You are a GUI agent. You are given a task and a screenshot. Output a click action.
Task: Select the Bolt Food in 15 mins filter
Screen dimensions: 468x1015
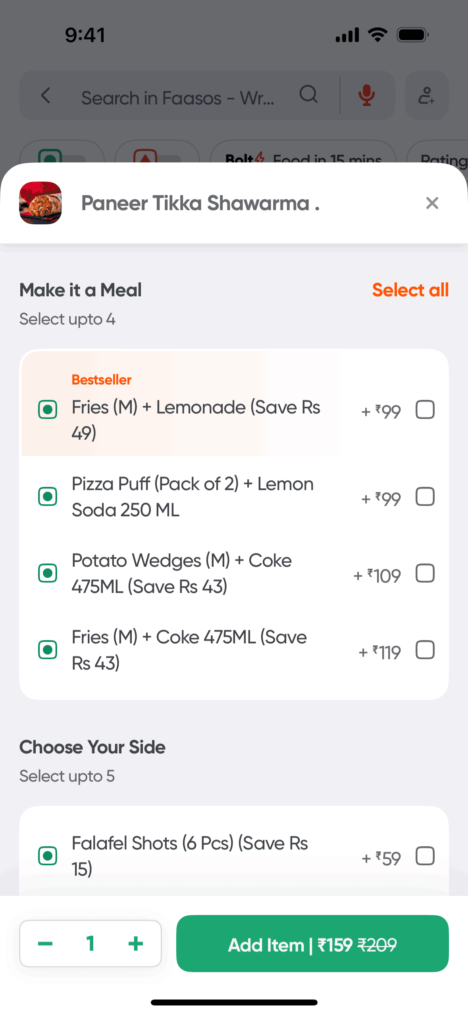[x=303, y=158]
